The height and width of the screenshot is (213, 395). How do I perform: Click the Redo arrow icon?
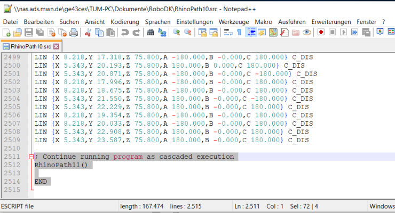pyautogui.click(x=136, y=32)
